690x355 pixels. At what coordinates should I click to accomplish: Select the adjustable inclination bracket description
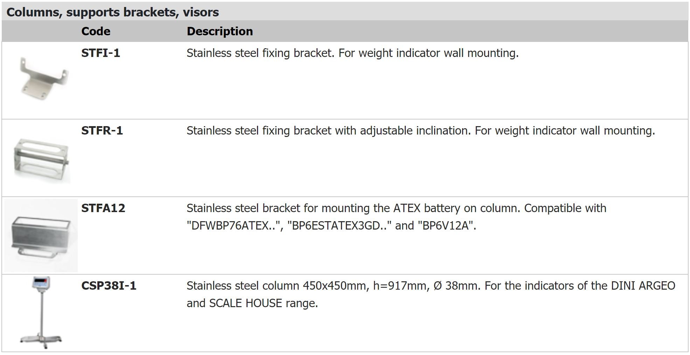point(420,131)
